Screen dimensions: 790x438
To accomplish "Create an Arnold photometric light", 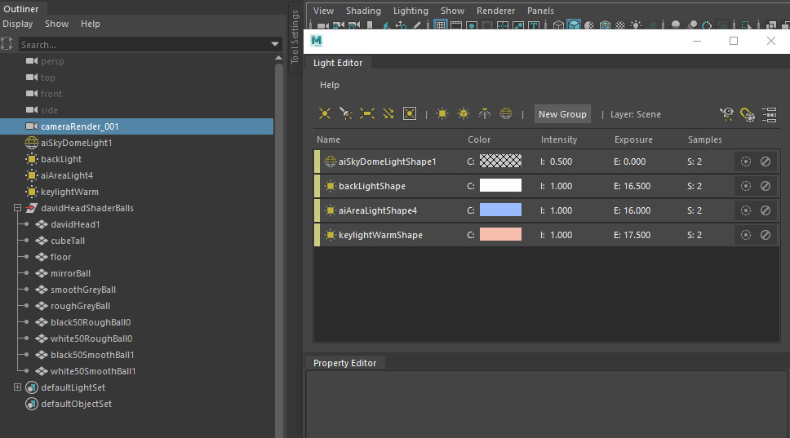I will pos(485,113).
